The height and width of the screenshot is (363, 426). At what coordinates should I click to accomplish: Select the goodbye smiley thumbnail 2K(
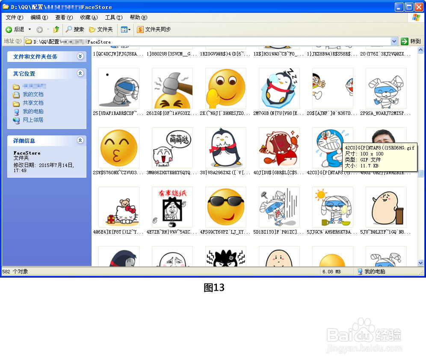coord(226,88)
